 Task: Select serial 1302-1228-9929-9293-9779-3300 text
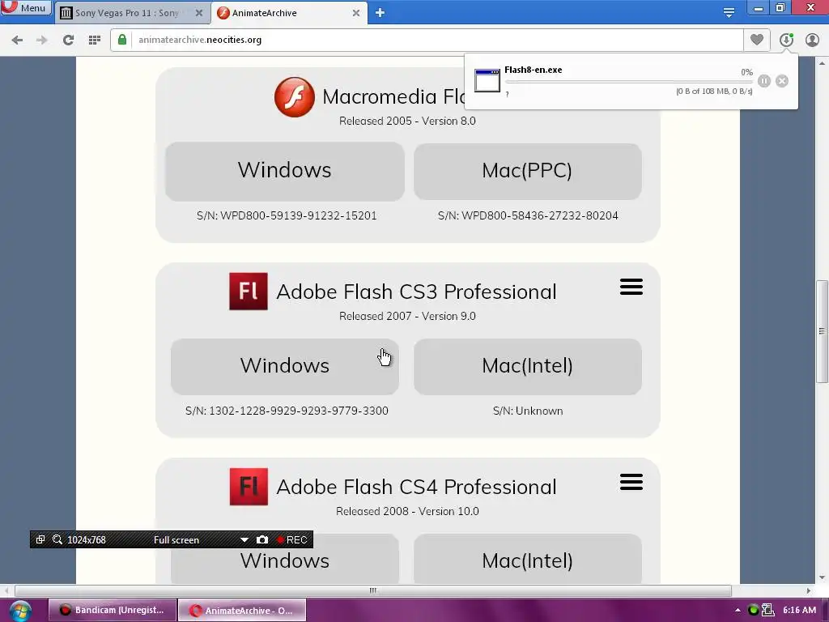299,411
